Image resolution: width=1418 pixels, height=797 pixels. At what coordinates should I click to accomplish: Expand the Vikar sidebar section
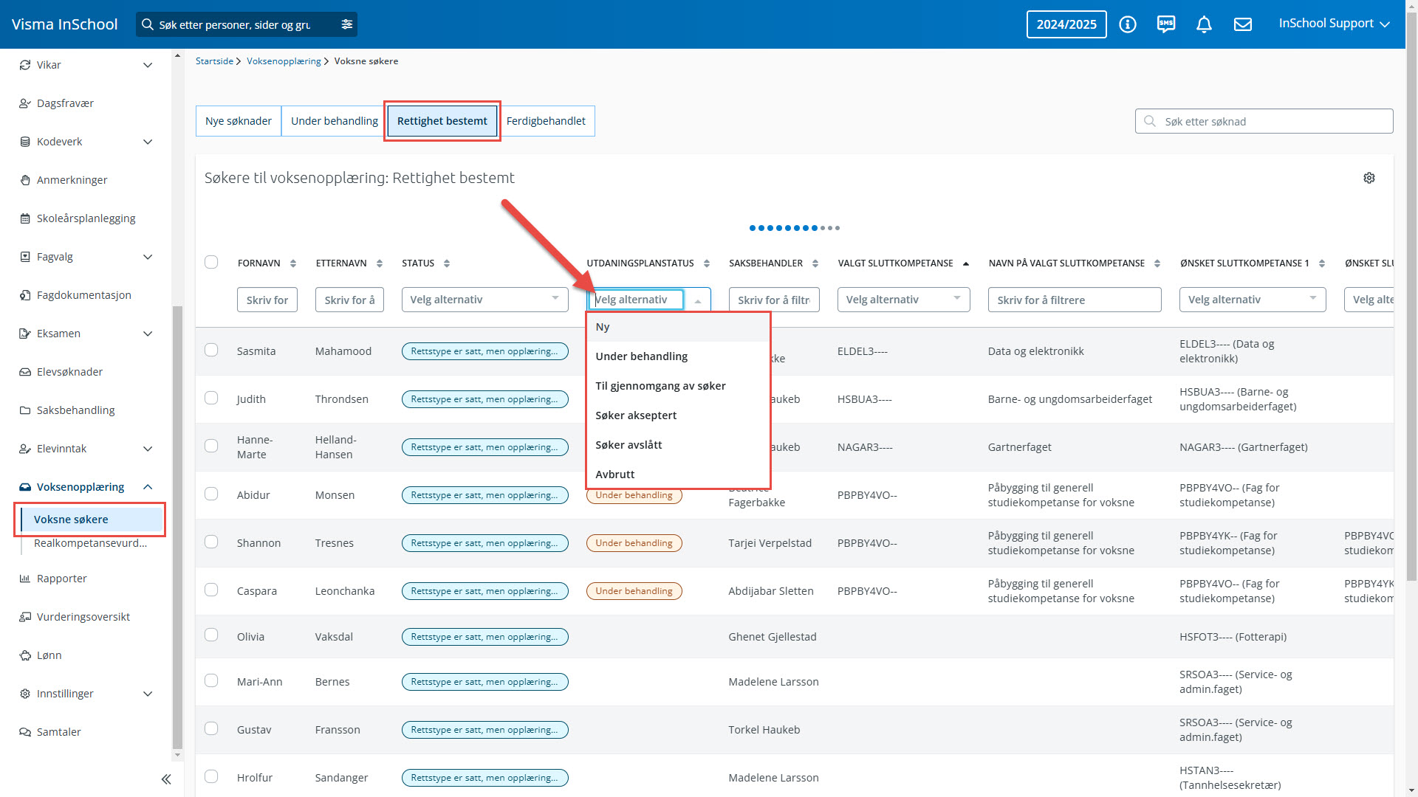point(148,65)
